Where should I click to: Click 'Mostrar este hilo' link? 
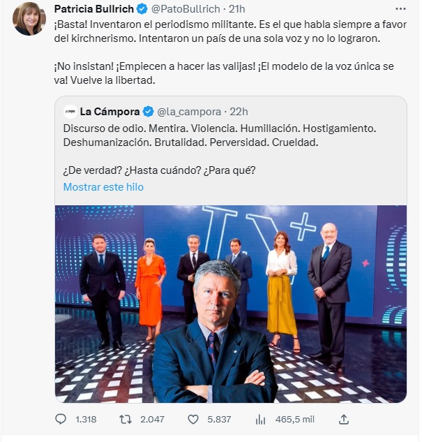(x=103, y=187)
